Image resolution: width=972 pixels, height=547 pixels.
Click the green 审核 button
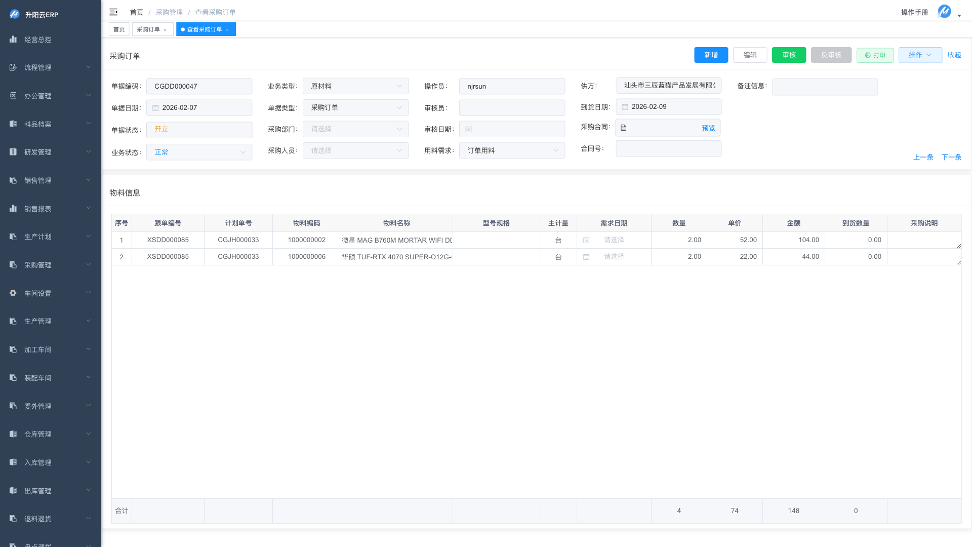[789, 55]
